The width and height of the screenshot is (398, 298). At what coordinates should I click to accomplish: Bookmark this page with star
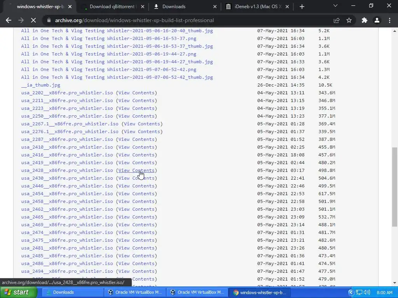pyautogui.click(x=349, y=20)
